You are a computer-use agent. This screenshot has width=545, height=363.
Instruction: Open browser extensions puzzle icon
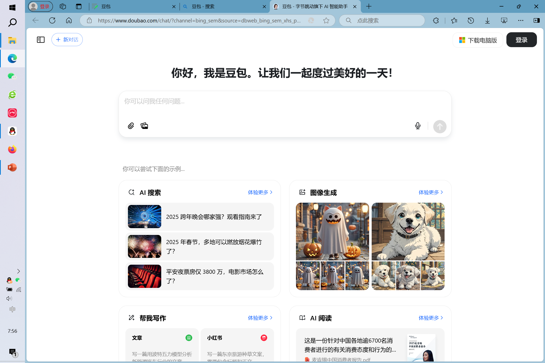(x=436, y=20)
